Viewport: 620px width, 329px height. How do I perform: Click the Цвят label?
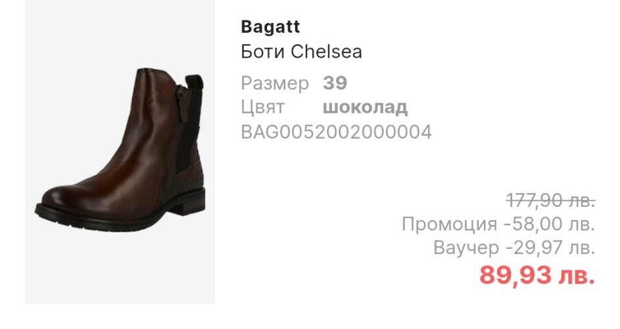point(262,107)
